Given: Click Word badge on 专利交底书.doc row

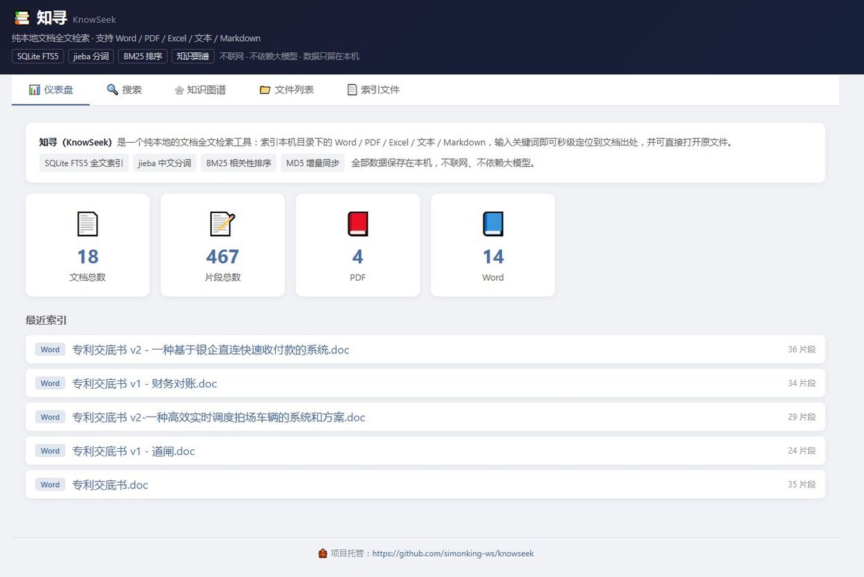Looking at the screenshot, I should coord(50,484).
